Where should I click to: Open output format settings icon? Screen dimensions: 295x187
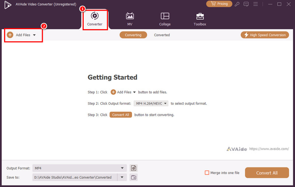[x=133, y=168]
